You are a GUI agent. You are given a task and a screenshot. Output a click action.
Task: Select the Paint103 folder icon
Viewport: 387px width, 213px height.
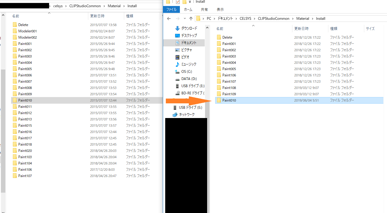[15, 157]
